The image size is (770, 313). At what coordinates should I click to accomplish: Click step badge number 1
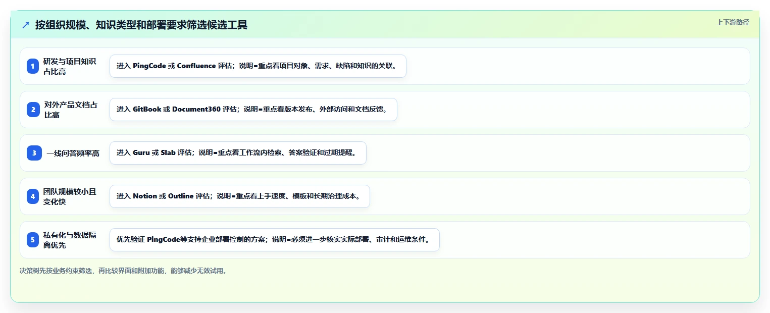pos(33,66)
